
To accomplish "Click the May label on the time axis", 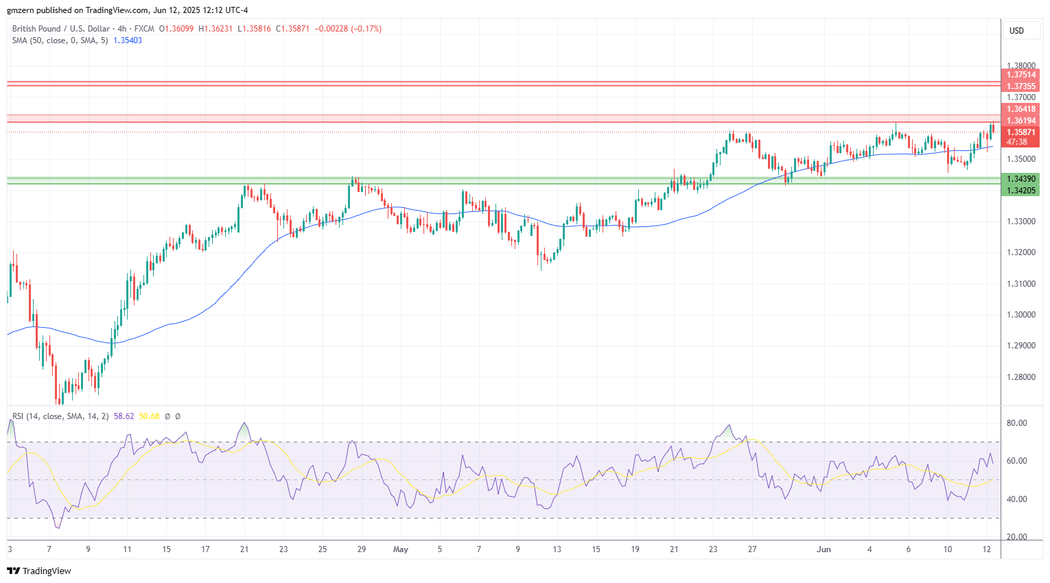I will 401,549.
